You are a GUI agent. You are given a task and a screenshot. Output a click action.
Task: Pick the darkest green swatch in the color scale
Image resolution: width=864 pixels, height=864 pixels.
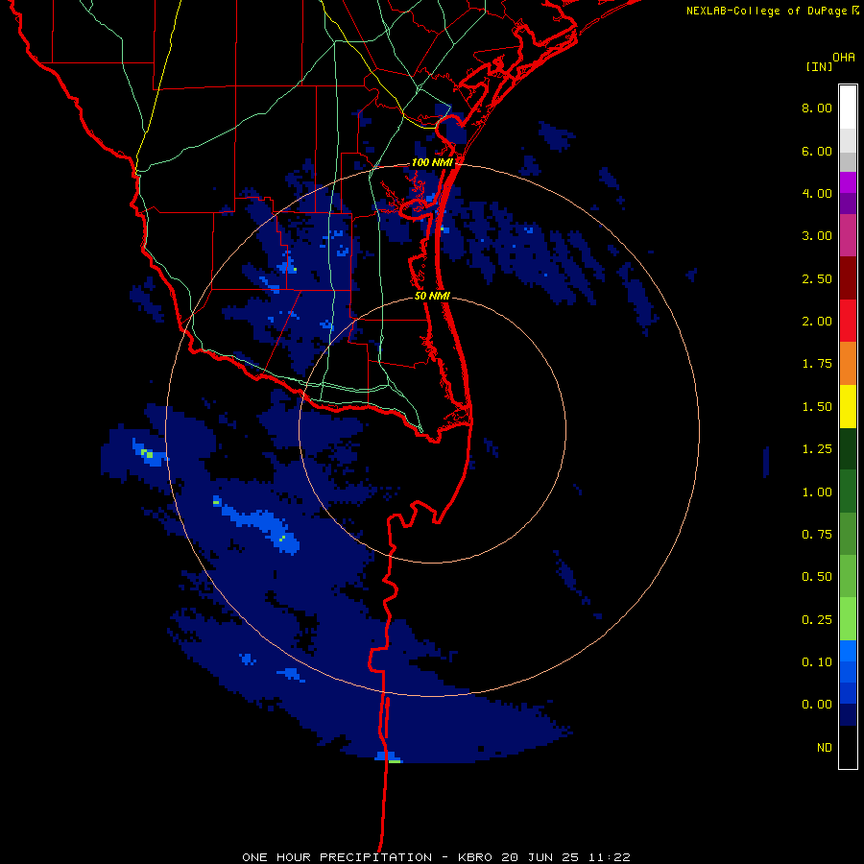coord(848,448)
